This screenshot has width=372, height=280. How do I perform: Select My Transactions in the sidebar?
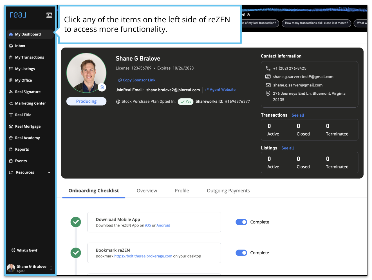30,57
